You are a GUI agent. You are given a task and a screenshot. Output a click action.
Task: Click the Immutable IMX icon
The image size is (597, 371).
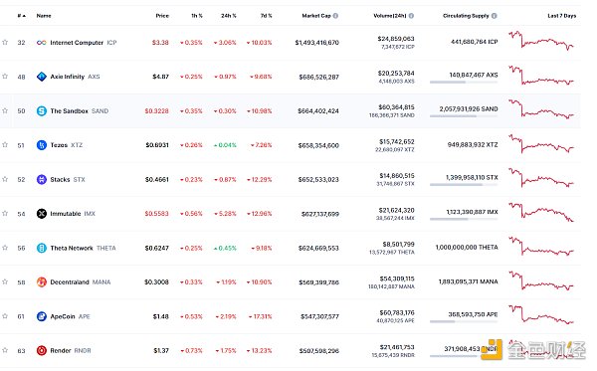point(41,214)
